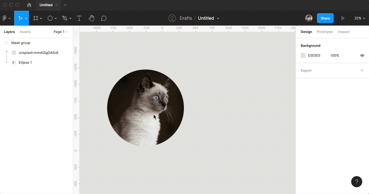
Task: Open the 22% zoom dropdown
Action: (359, 18)
